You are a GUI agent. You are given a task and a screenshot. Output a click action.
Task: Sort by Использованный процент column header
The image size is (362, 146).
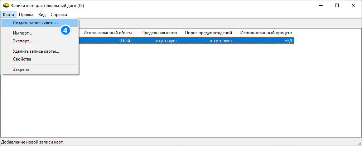pos(264,33)
